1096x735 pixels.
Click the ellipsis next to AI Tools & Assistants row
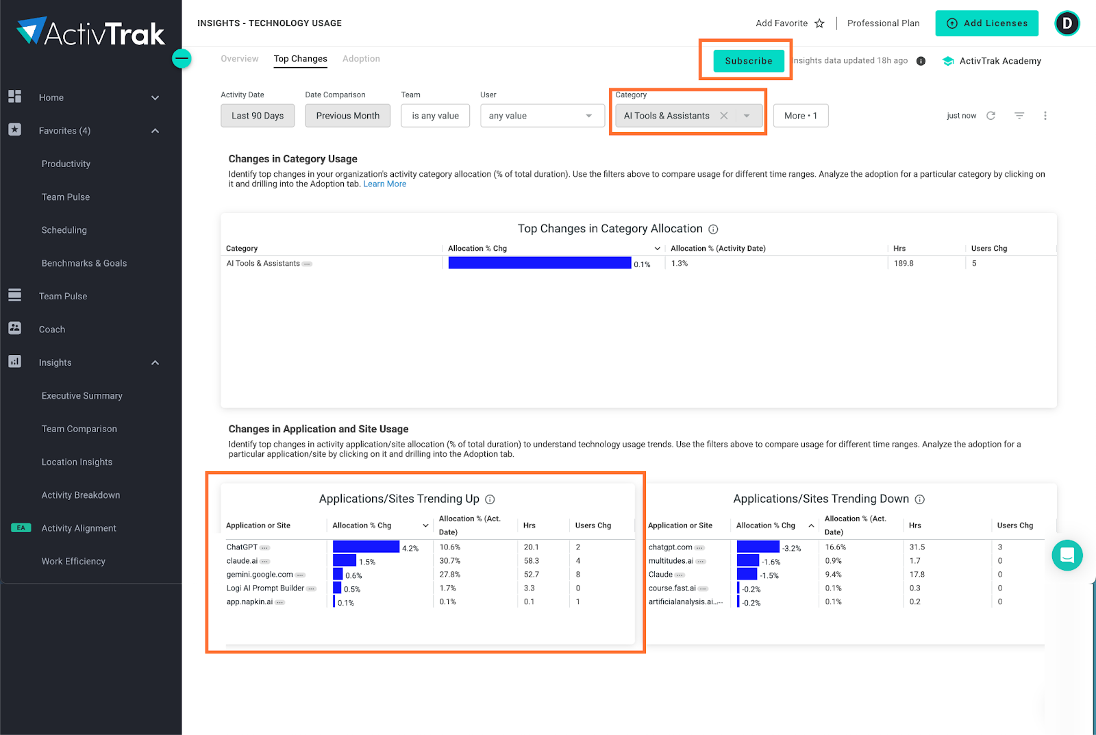click(x=307, y=264)
